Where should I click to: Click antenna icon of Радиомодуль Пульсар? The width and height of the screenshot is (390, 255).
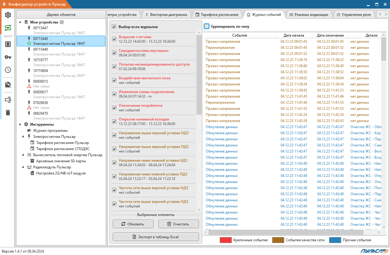point(29,167)
